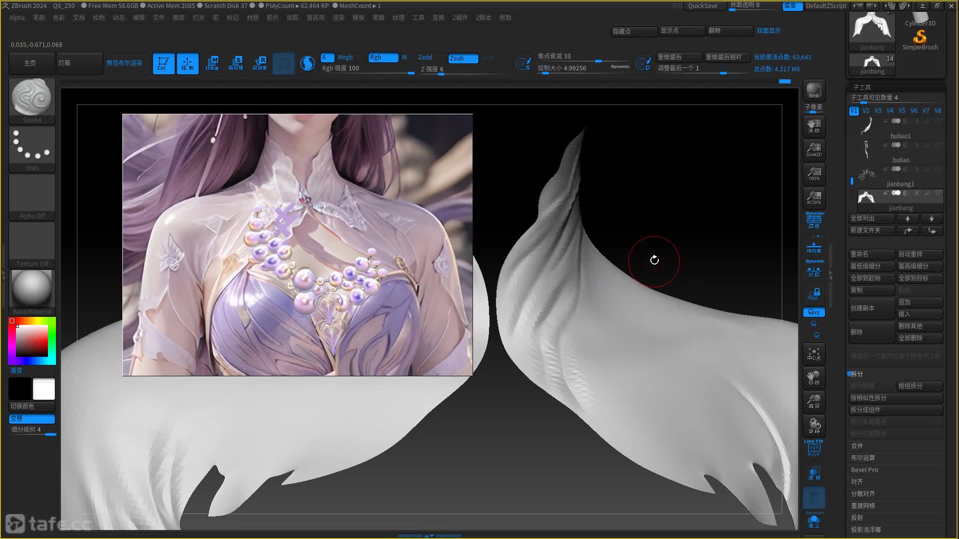Open the Z插件 plugin menu
This screenshot has height=539, width=959.
[x=460, y=17]
